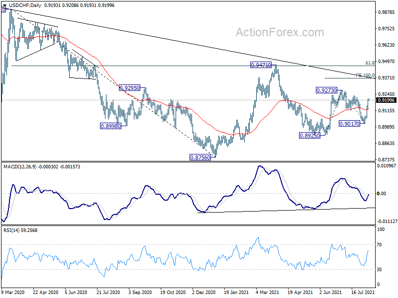Click the 2 Jun 2021 date label
Screen dimensions: 398x298
tap(331, 292)
